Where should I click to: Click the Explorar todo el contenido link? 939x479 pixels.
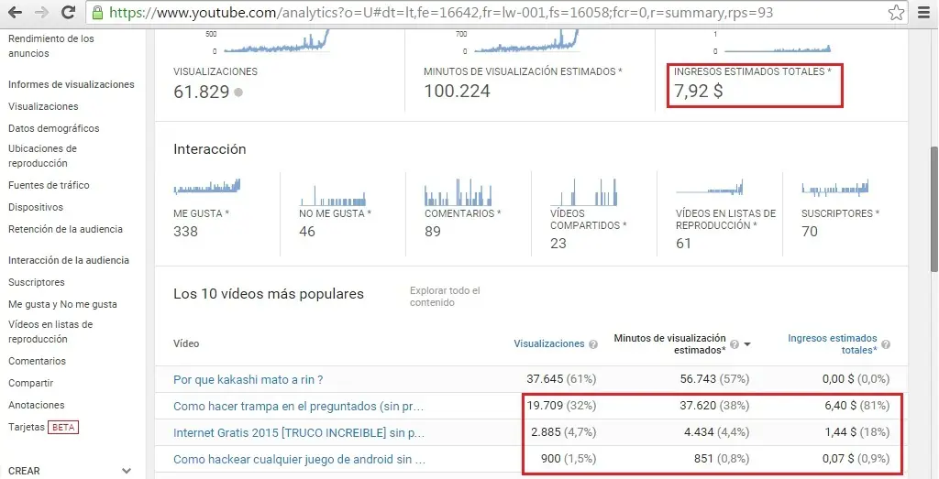pyautogui.click(x=445, y=297)
